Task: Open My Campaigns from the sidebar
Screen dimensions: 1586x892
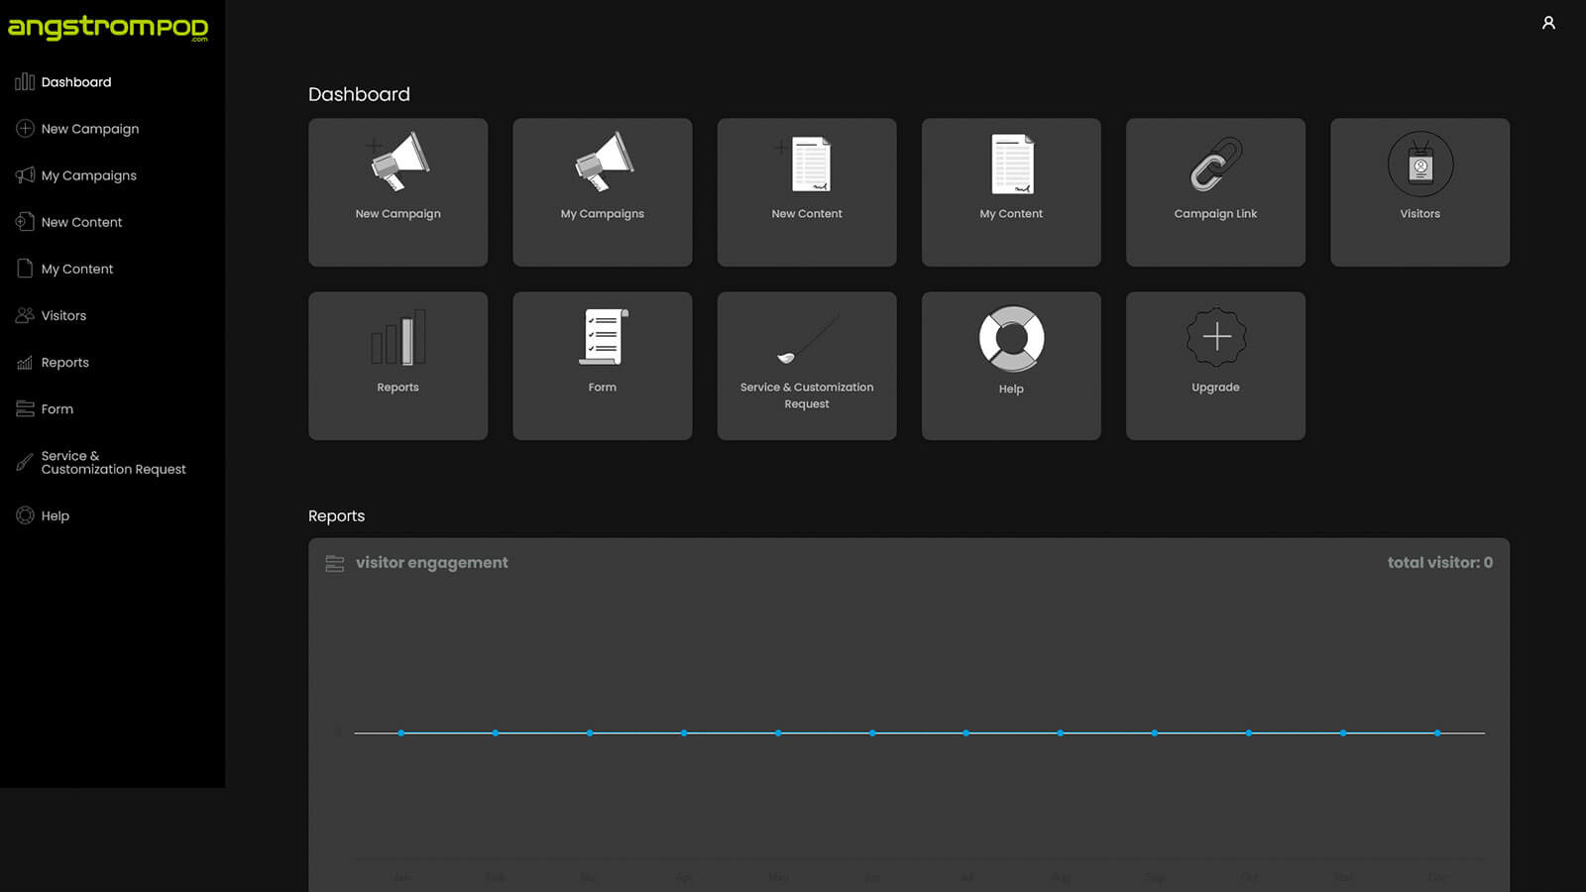Action: click(x=88, y=175)
